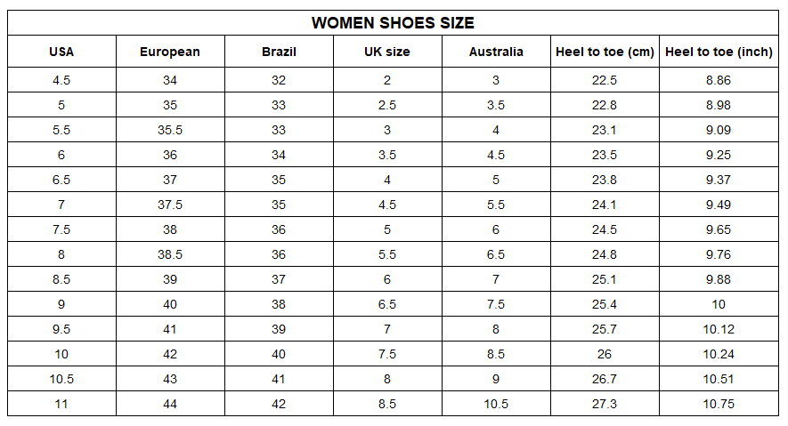Select European size 35.5 cell
The width and height of the screenshot is (788, 426).
pyautogui.click(x=170, y=130)
